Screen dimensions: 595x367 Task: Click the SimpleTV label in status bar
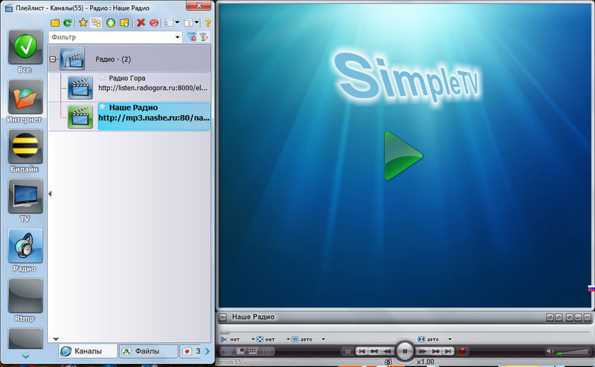coord(230,362)
